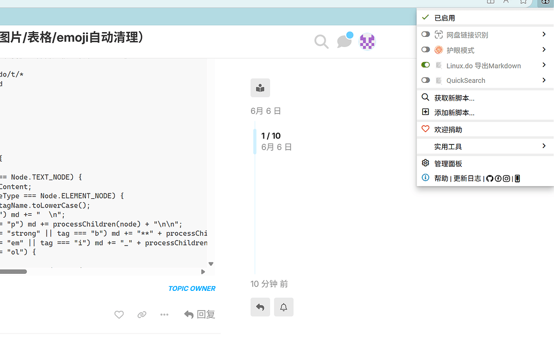554x339 pixels.
Task: Select the 欢迎捐助 donate entry
Action: point(485,129)
